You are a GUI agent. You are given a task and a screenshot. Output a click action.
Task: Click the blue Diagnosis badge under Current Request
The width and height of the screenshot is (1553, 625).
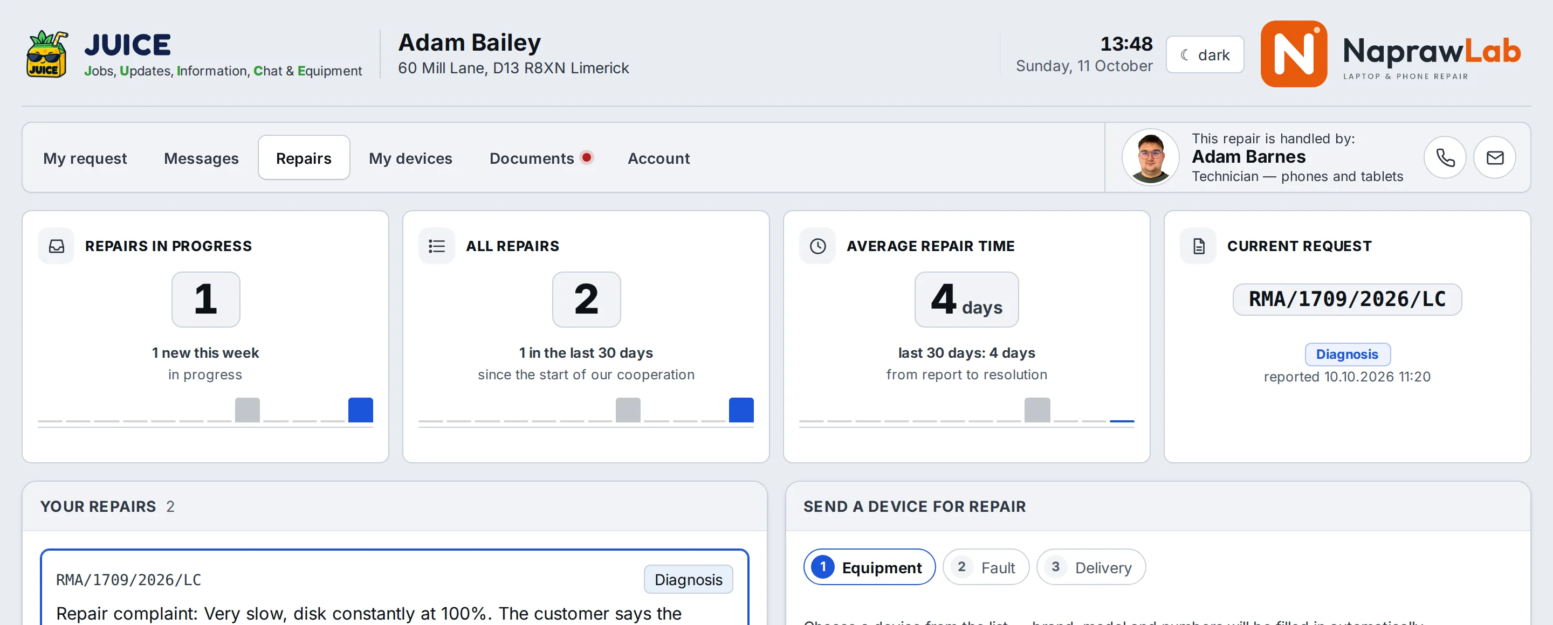[1347, 354]
